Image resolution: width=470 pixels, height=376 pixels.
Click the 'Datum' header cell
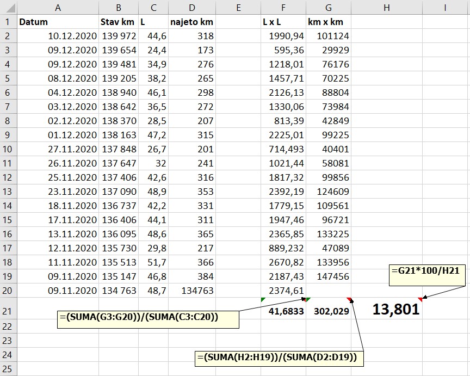pyautogui.click(x=58, y=22)
